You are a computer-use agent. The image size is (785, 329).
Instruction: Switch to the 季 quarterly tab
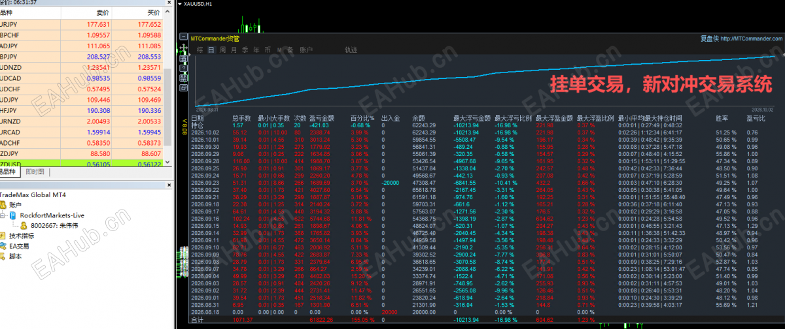[x=245, y=50]
